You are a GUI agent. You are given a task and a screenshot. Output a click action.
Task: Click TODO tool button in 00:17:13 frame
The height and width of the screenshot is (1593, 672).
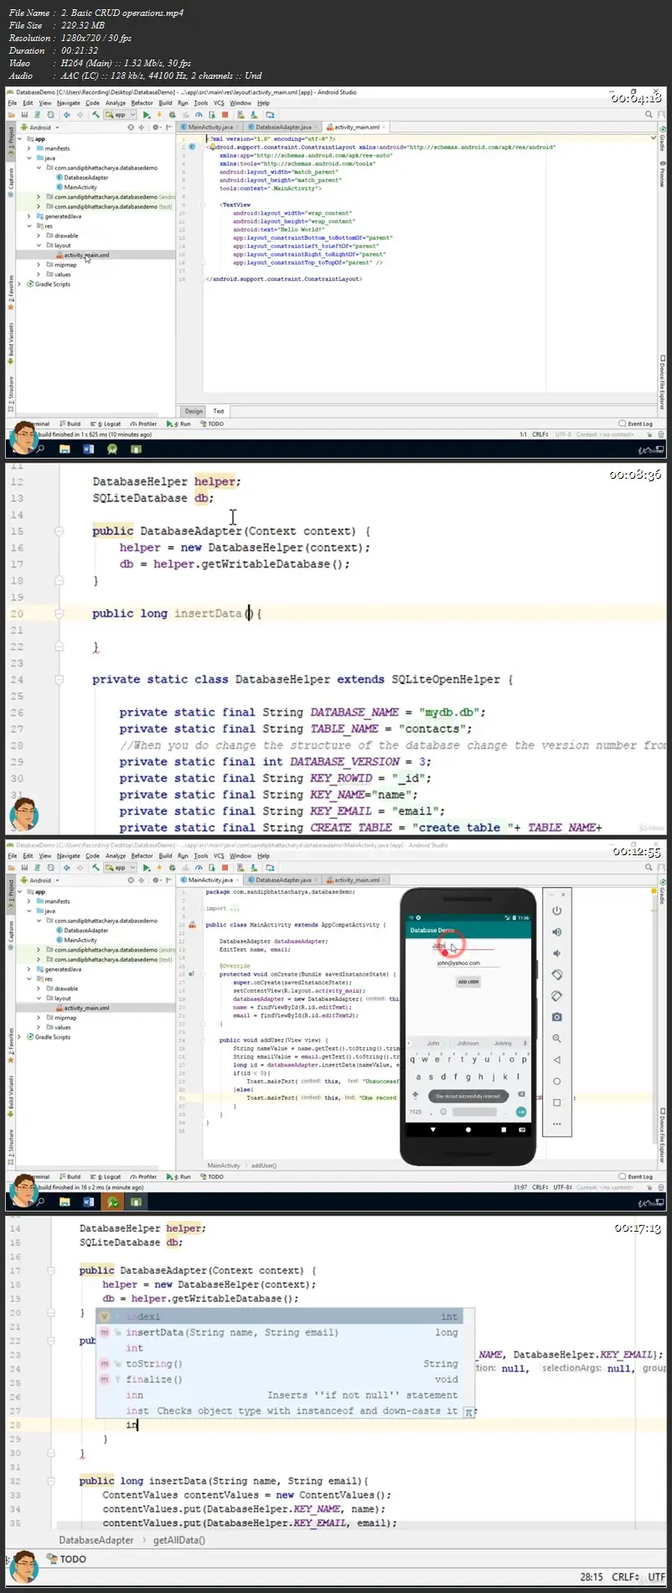point(67,1559)
